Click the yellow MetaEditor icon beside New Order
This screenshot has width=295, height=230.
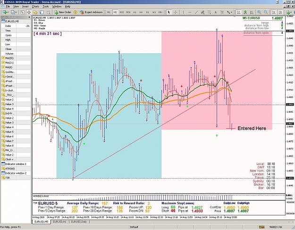click(x=75, y=12)
